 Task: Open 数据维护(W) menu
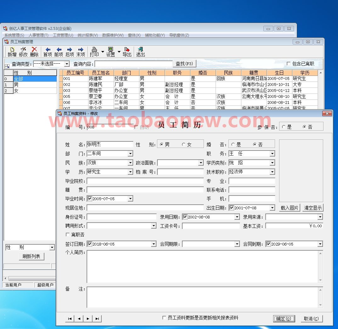pyautogui.click(x=113, y=35)
